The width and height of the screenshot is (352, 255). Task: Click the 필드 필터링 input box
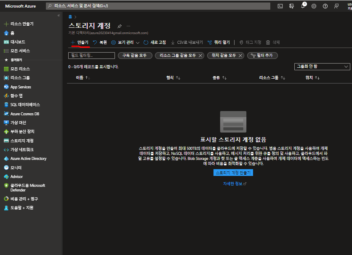pos(91,56)
